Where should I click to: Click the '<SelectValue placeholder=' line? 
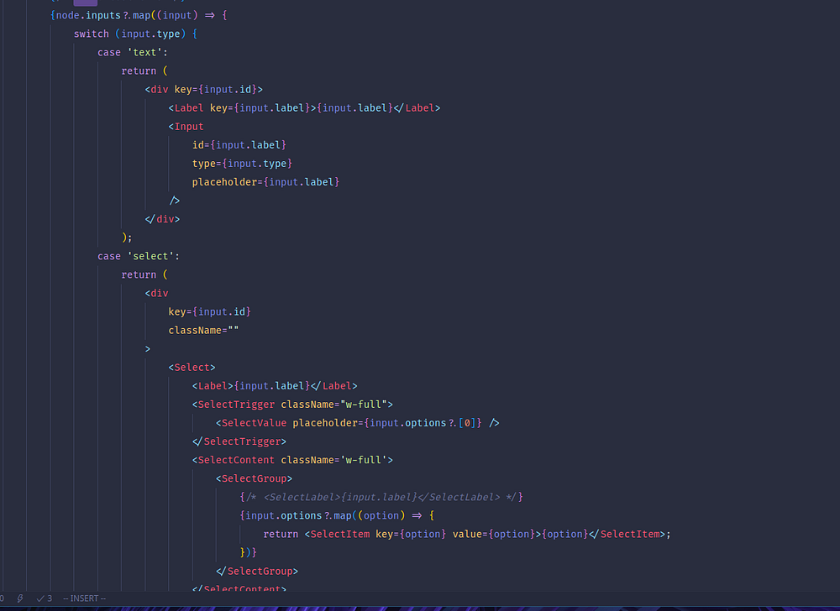coord(357,423)
